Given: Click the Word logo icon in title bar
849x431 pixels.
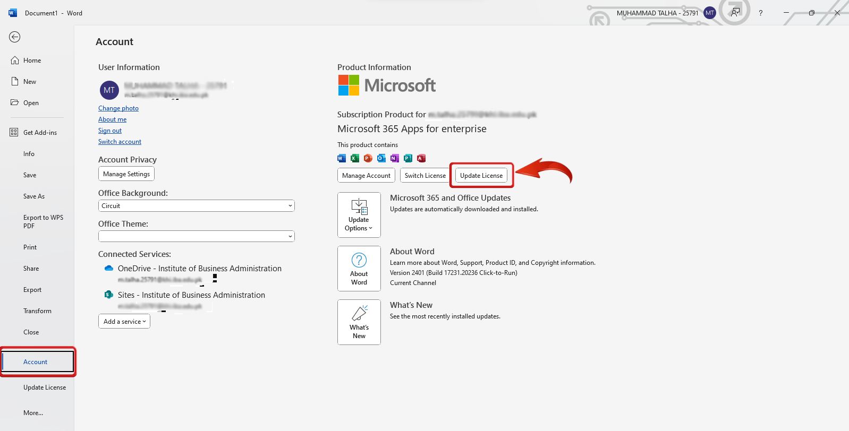Looking at the screenshot, I should pyautogui.click(x=13, y=13).
